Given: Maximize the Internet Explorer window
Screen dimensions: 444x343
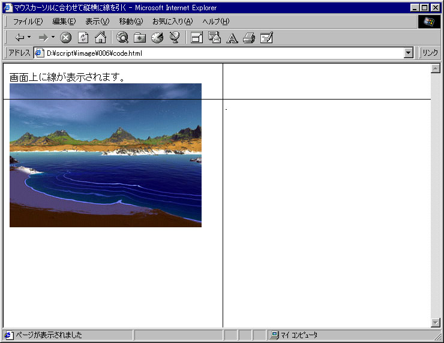Looking at the screenshot, I should [424, 8].
